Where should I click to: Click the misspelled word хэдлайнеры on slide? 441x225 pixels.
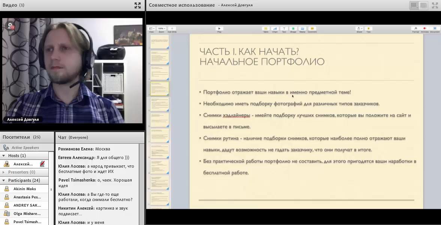[237, 115]
